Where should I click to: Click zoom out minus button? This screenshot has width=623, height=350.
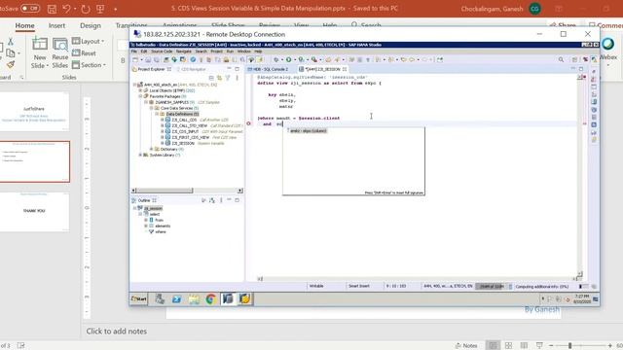coord(551,346)
